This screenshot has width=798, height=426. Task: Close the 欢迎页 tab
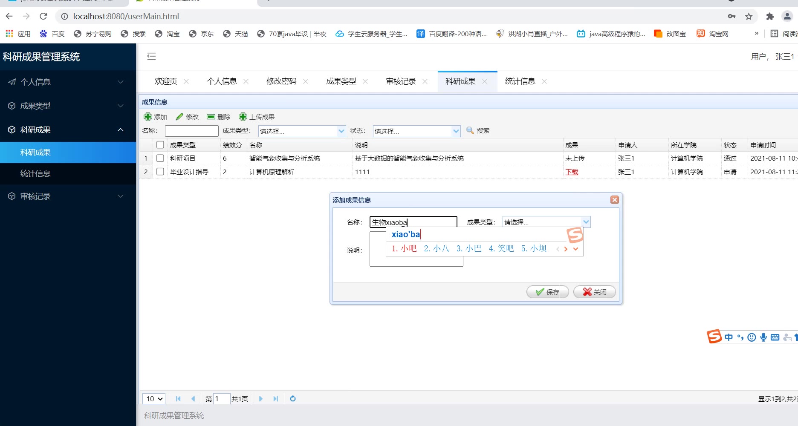click(186, 81)
